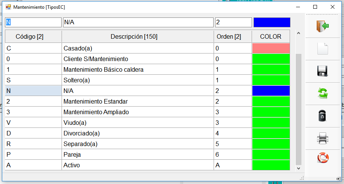Save record with floppy disk icon
The height and width of the screenshot is (184, 344).
[x=322, y=71]
